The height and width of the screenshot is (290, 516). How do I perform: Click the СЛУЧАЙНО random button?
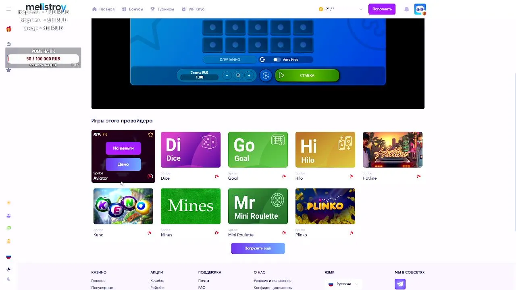click(x=230, y=60)
